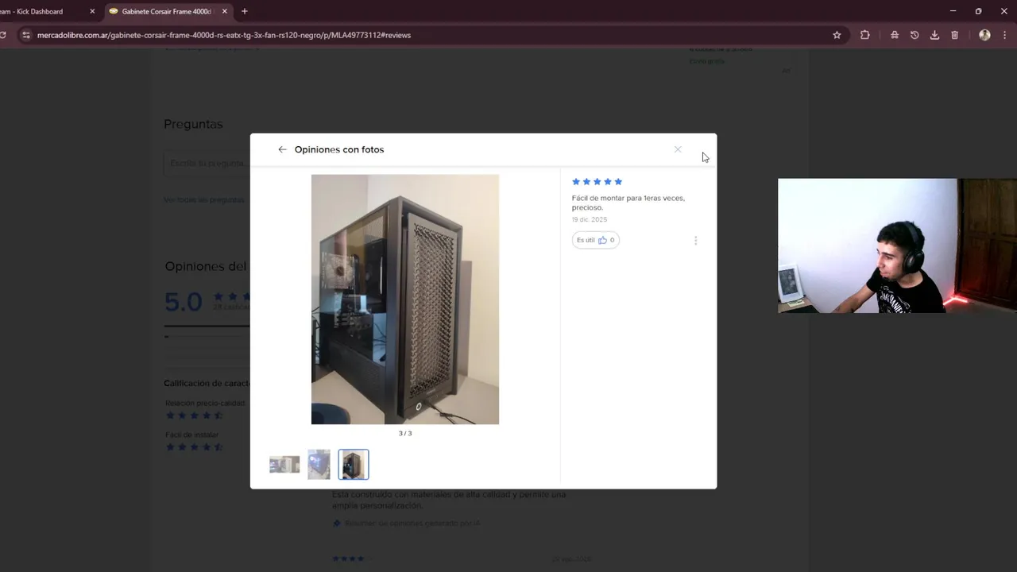Bookmark this page with the star icon
Image resolution: width=1017 pixels, height=572 pixels.
coord(837,35)
